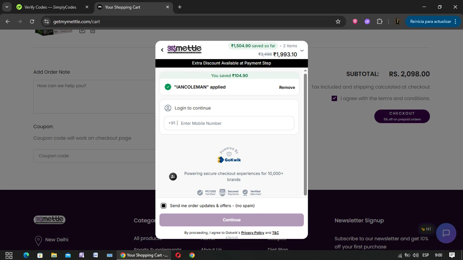Screen dimensions: 463x260
Task: Click the GoKwik logo
Action: pyautogui.click(x=229, y=160)
